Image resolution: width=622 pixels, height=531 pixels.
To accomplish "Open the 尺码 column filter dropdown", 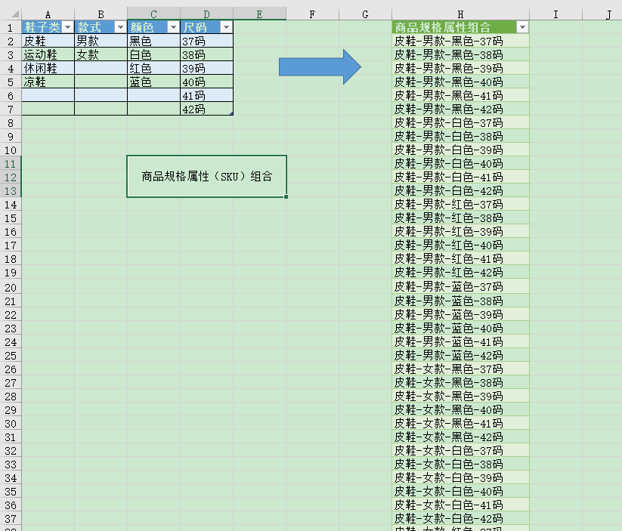I will point(224,26).
